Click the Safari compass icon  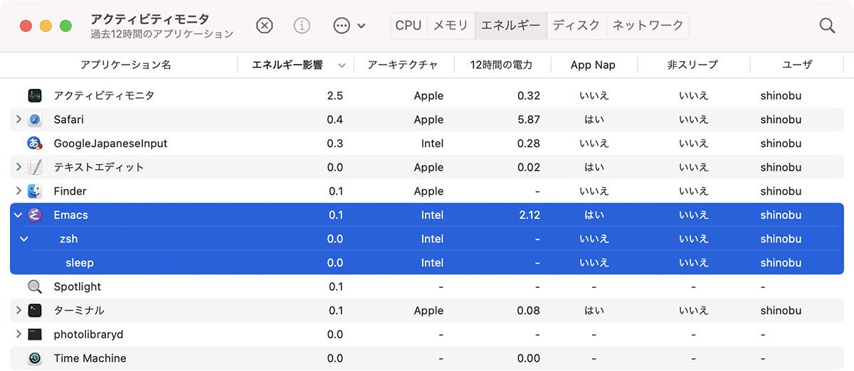(x=35, y=119)
